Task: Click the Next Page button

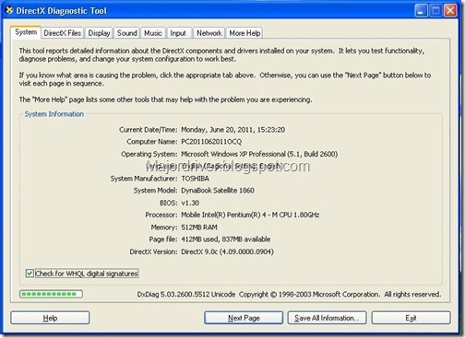Action: 244,318
